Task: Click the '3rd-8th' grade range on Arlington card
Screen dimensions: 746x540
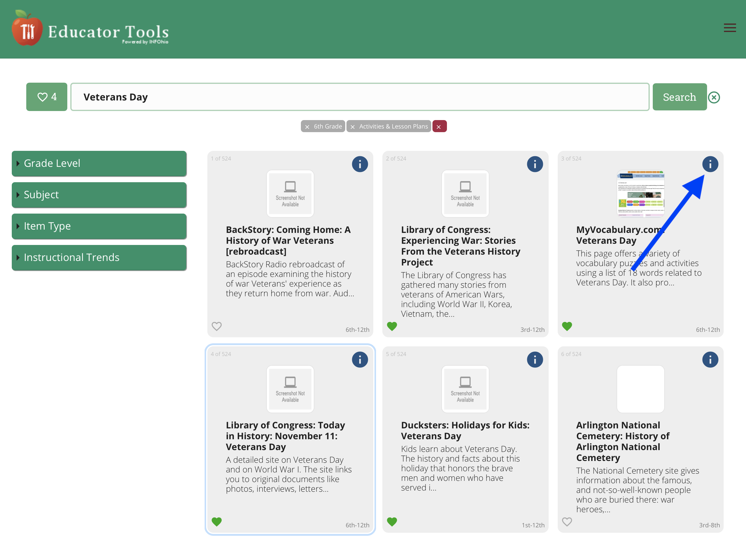Action: point(709,525)
